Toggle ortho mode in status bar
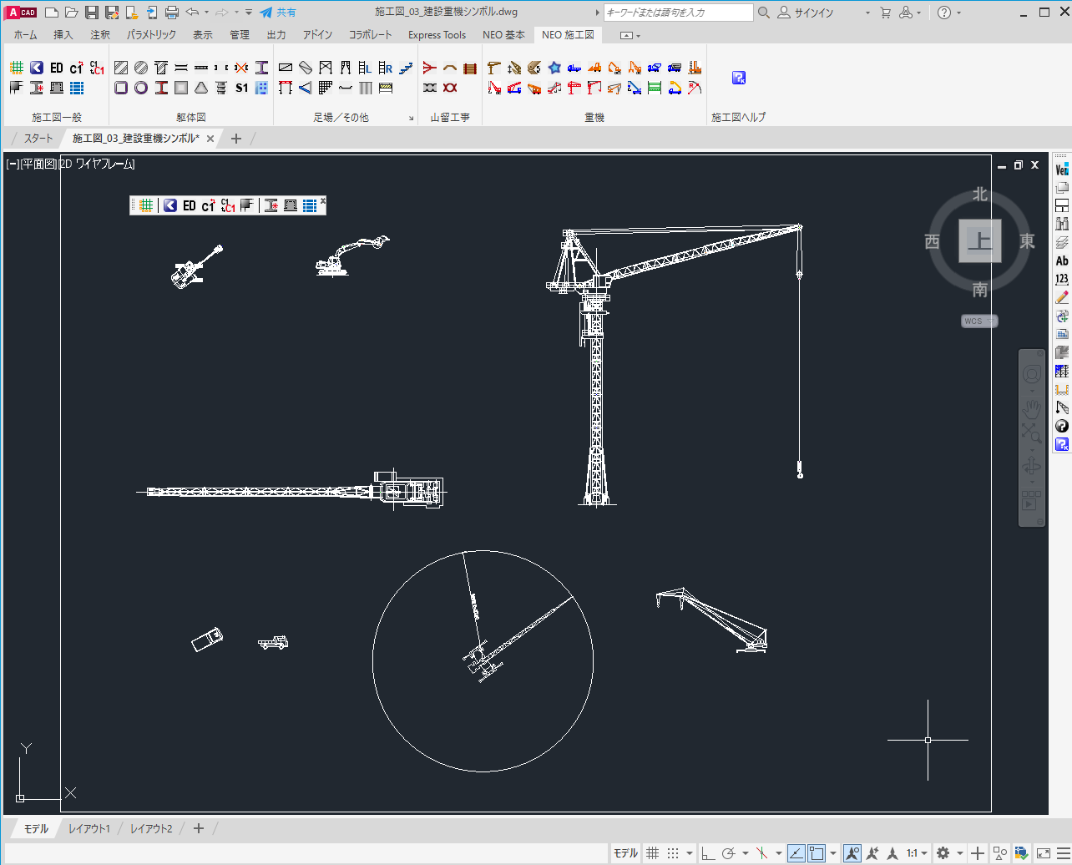 tap(708, 853)
